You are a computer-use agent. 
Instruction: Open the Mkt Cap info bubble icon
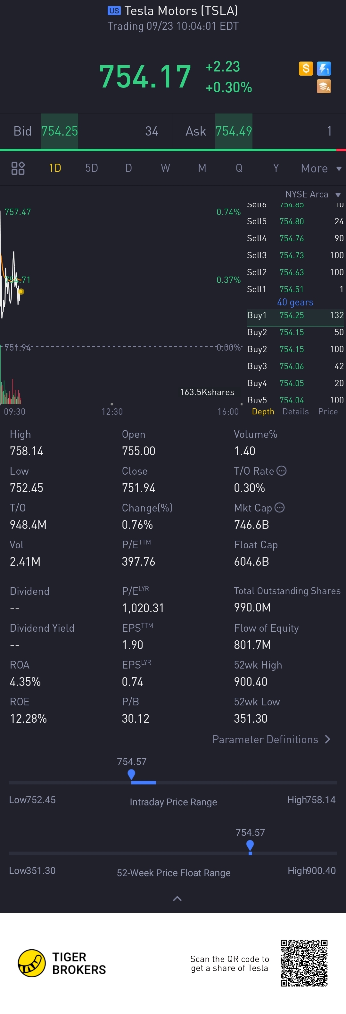[279, 507]
